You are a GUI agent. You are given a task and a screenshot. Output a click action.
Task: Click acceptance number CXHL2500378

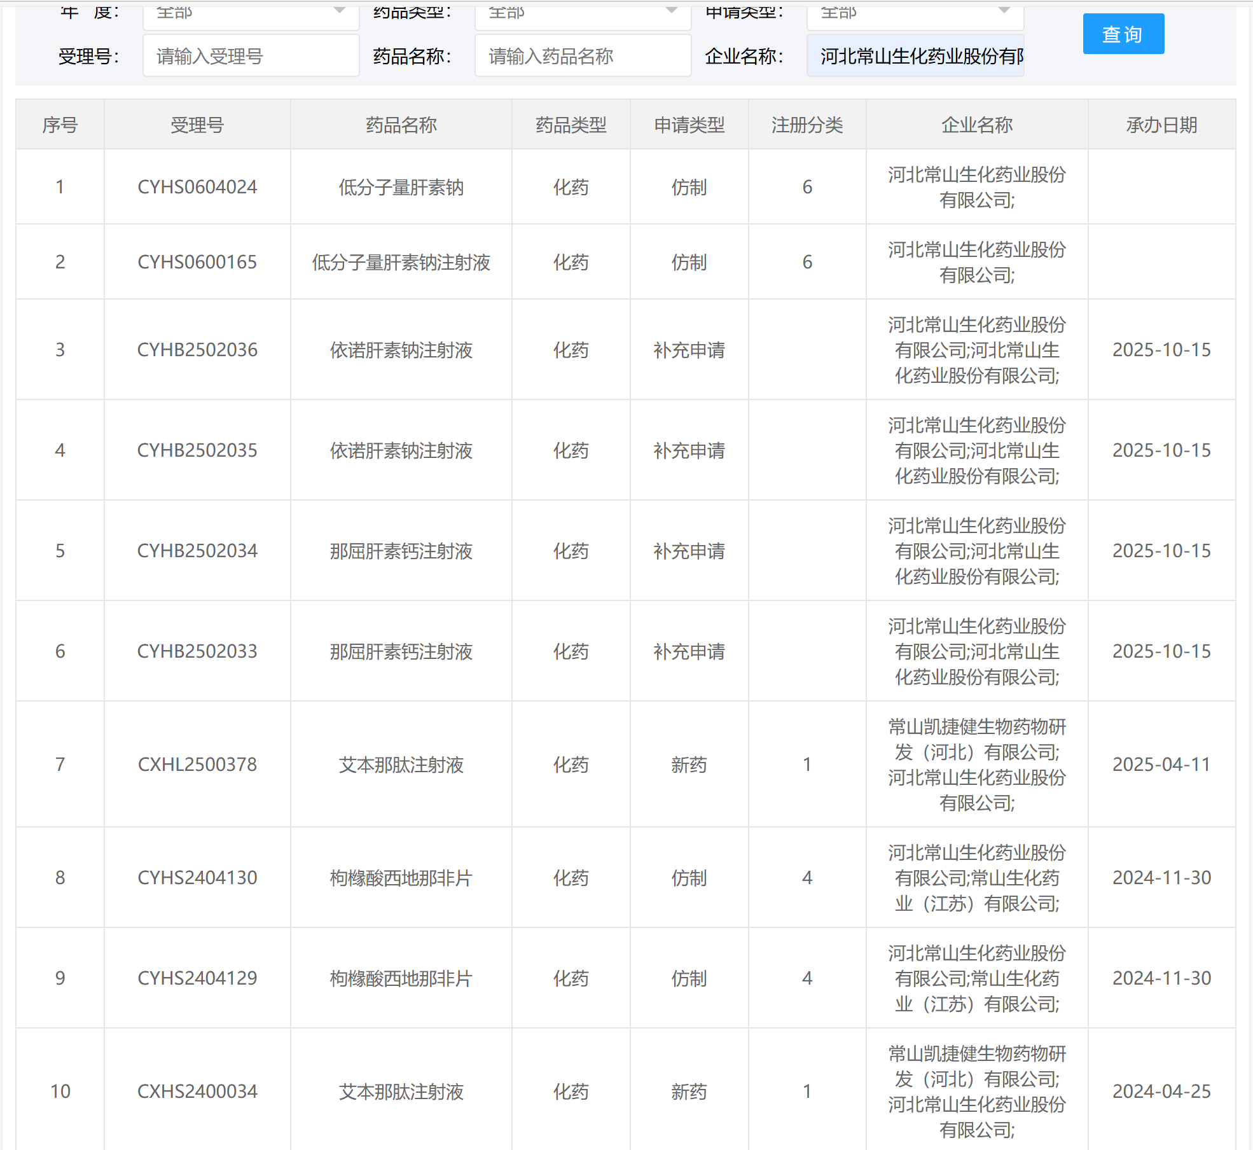click(197, 765)
